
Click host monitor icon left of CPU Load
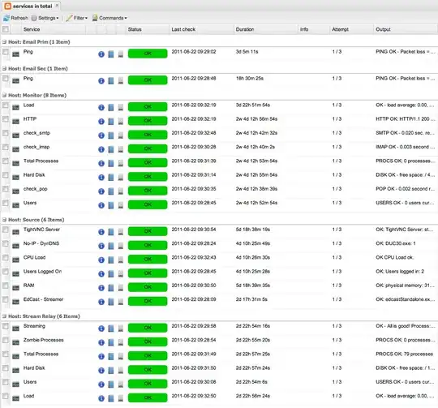point(15,260)
